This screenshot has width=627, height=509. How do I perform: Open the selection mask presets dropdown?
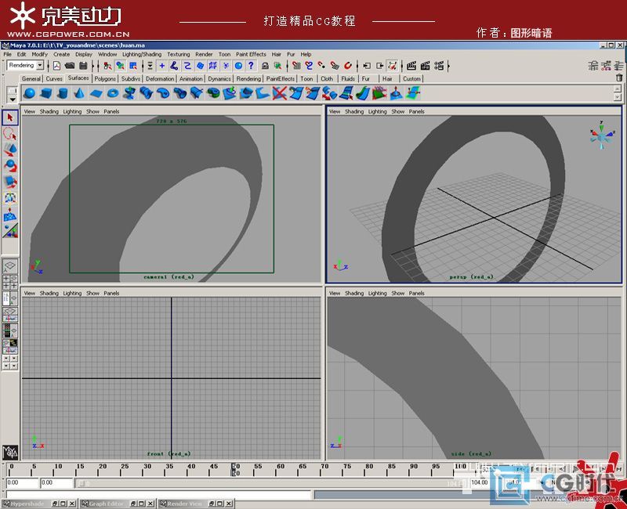(x=150, y=66)
